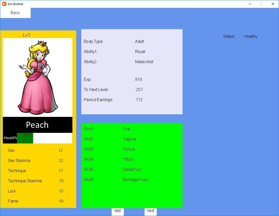Select the Luck stat label
Screen dimensions: 279x216
pyautogui.click(x=12, y=191)
